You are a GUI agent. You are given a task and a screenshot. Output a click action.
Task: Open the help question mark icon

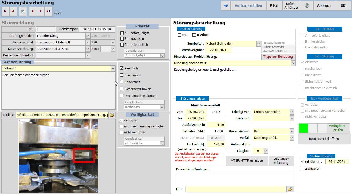pyautogui.click(x=225, y=5)
